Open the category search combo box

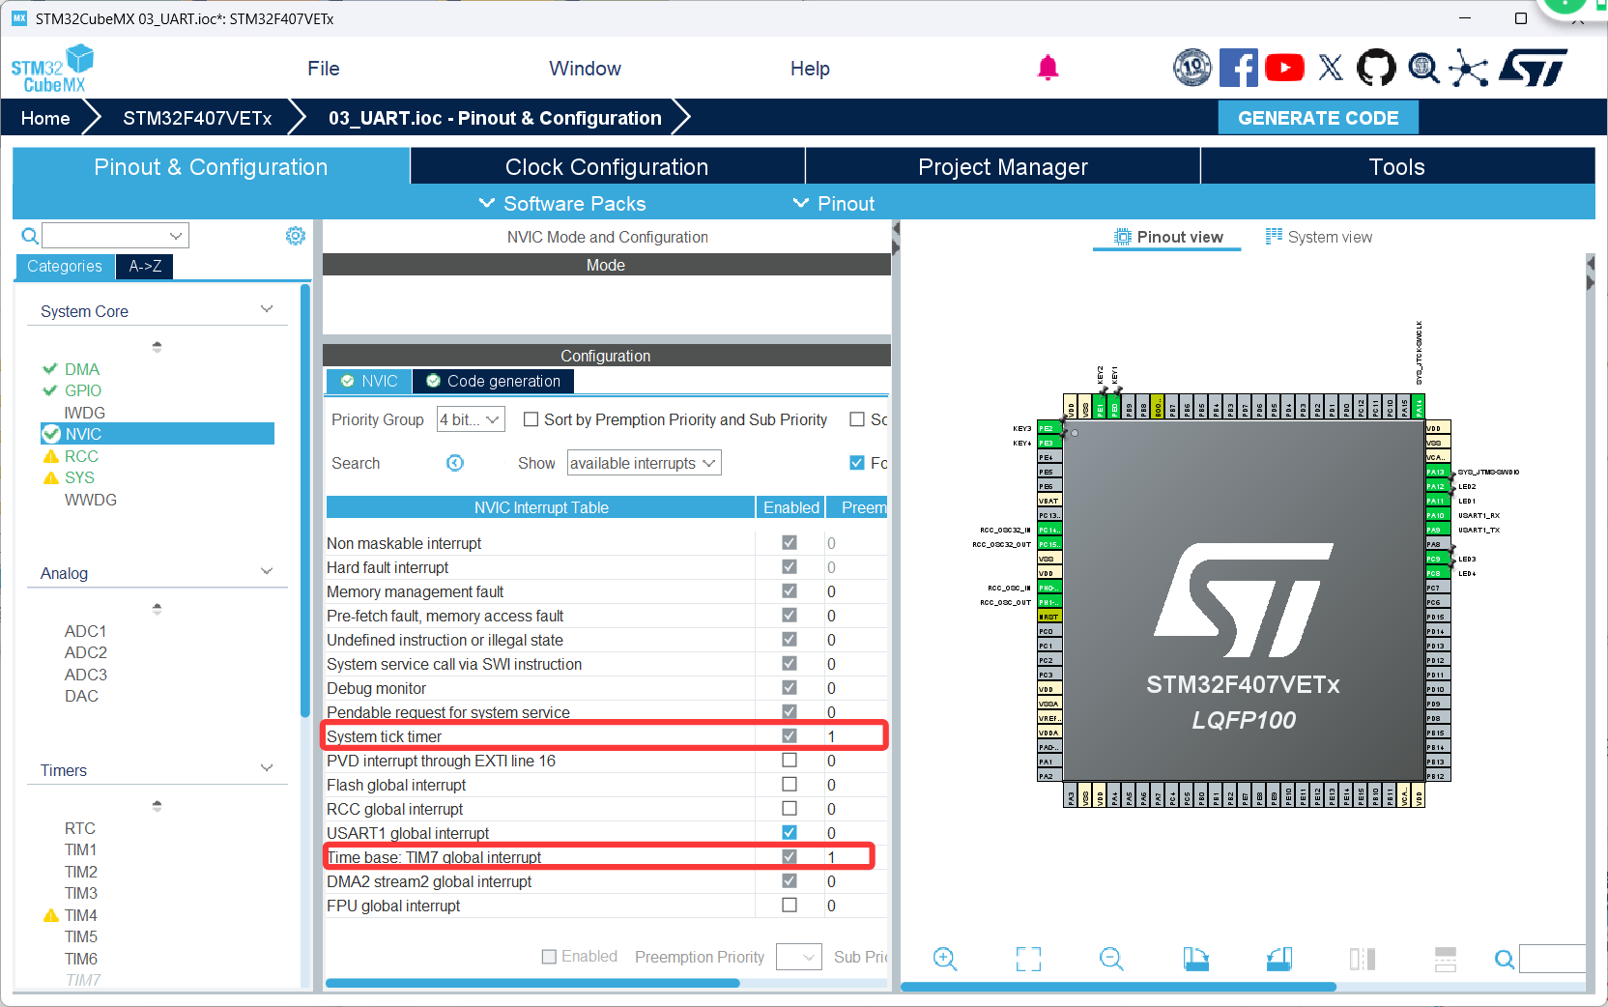click(x=115, y=236)
